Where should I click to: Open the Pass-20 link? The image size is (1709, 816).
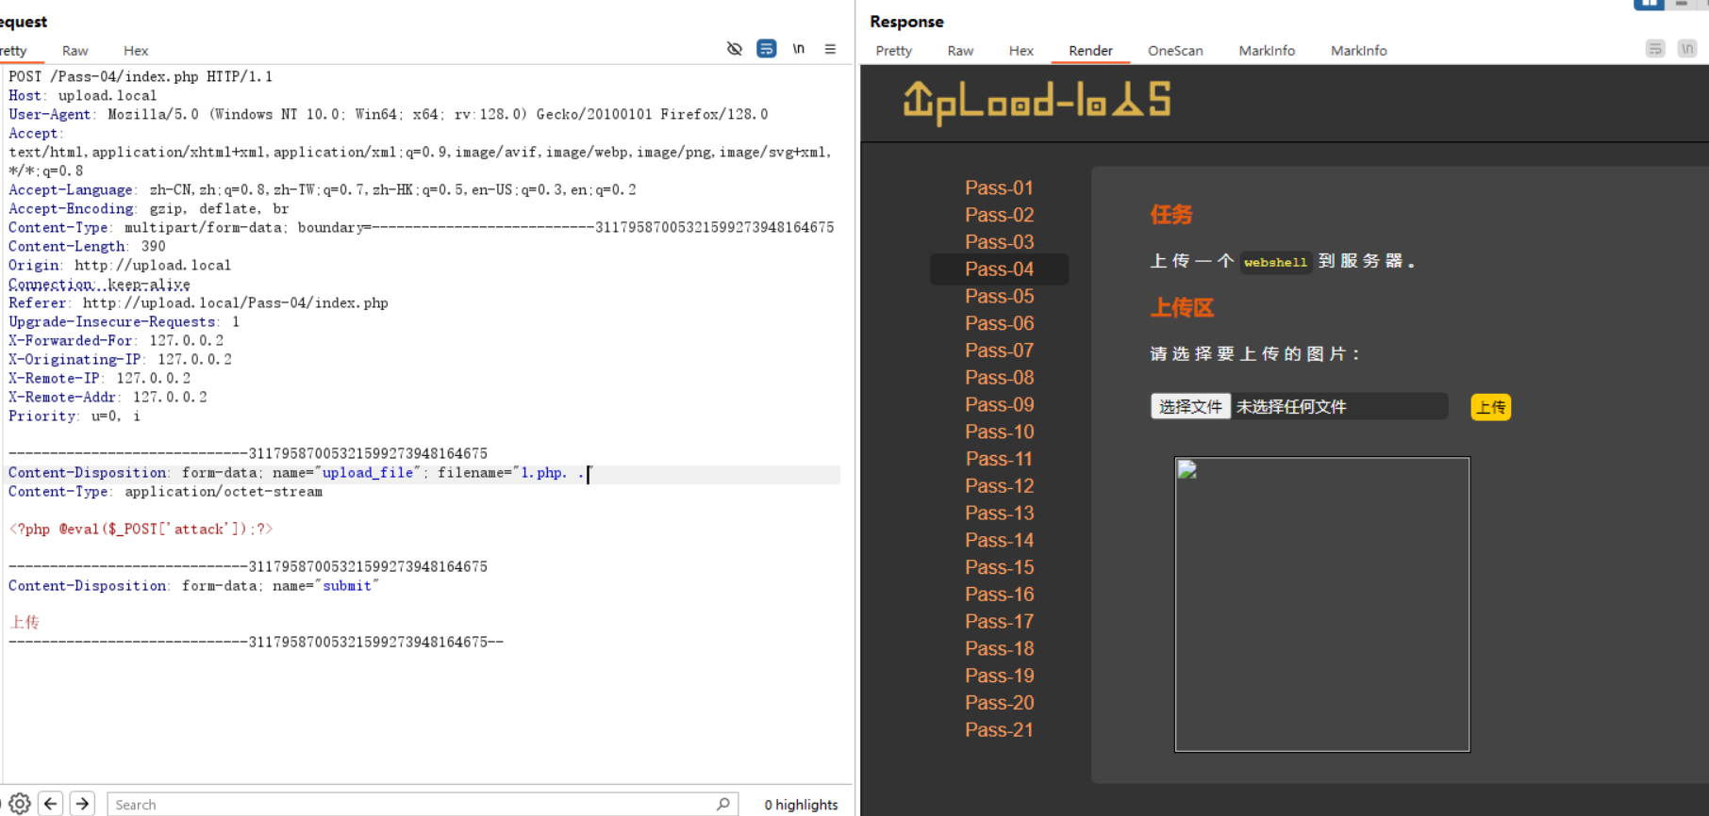click(x=1000, y=703)
